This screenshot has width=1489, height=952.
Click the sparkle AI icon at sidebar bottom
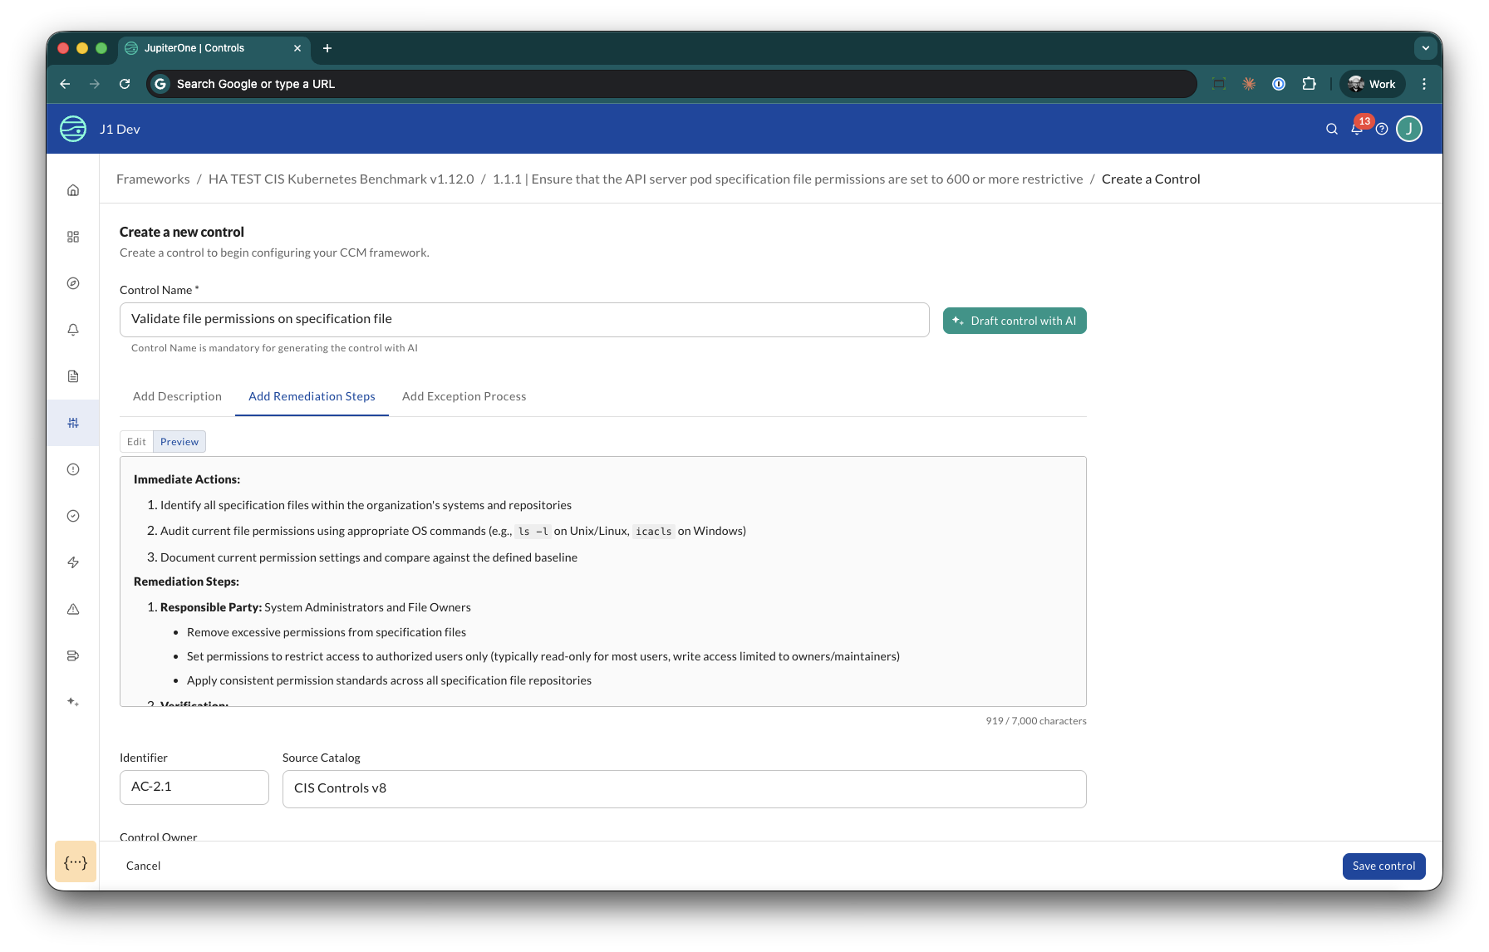pyautogui.click(x=72, y=702)
